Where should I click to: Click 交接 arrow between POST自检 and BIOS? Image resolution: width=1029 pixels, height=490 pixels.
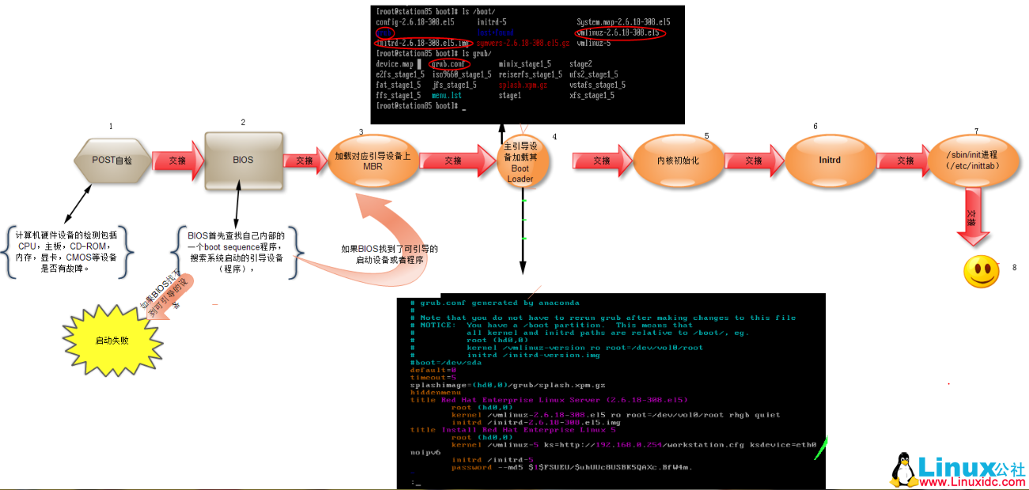click(178, 160)
